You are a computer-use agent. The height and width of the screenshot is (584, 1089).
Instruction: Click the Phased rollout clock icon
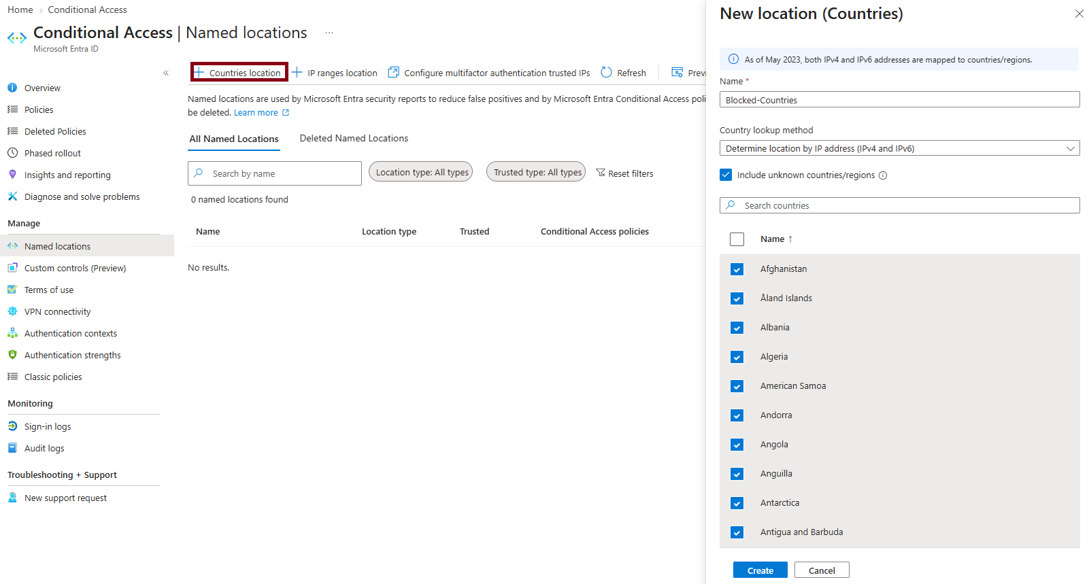(x=12, y=153)
